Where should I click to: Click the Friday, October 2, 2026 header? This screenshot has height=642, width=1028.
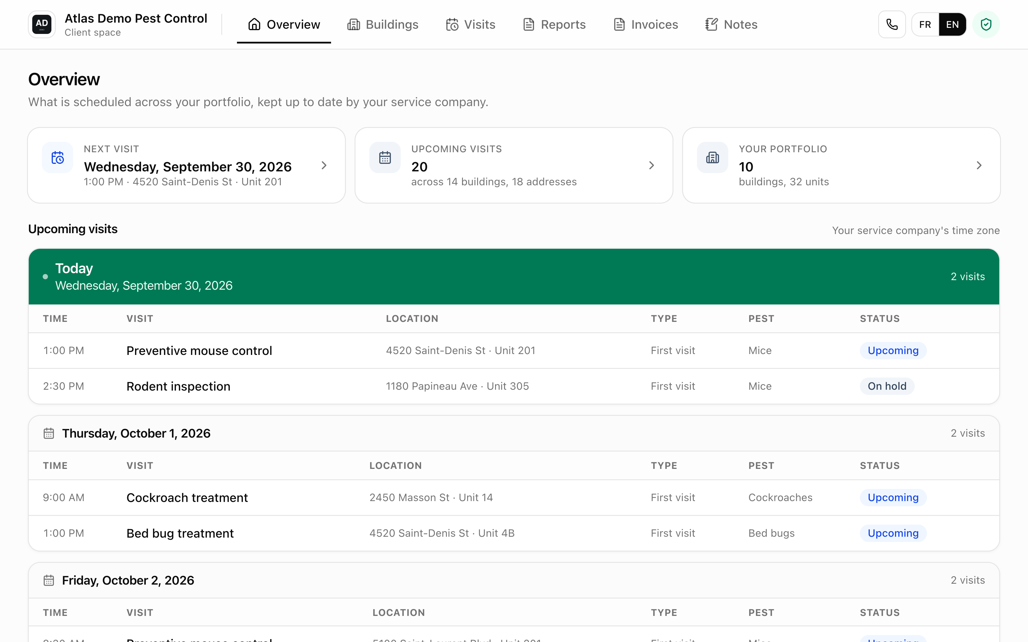(514, 580)
